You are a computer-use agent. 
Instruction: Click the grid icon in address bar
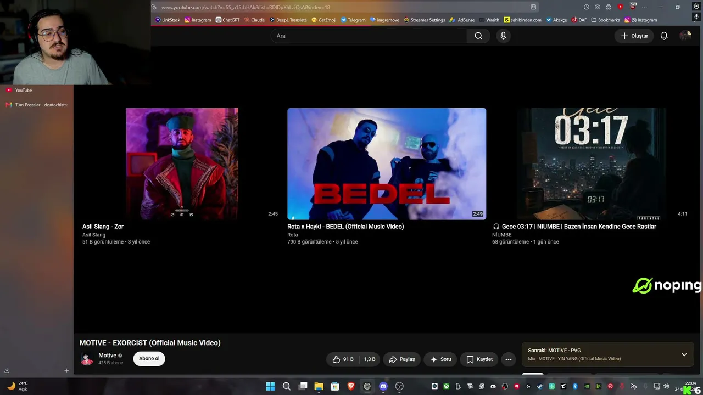533,7
